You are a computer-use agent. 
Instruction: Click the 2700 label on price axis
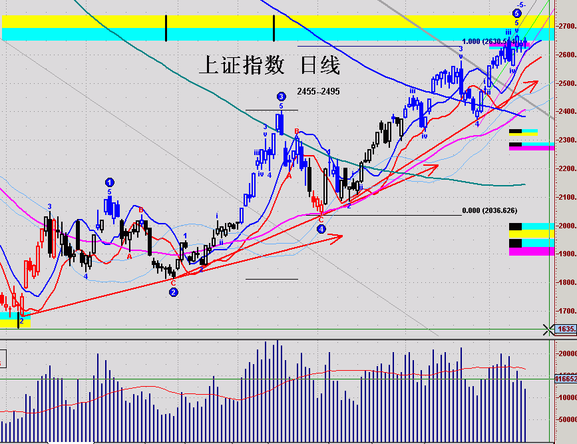(567, 27)
